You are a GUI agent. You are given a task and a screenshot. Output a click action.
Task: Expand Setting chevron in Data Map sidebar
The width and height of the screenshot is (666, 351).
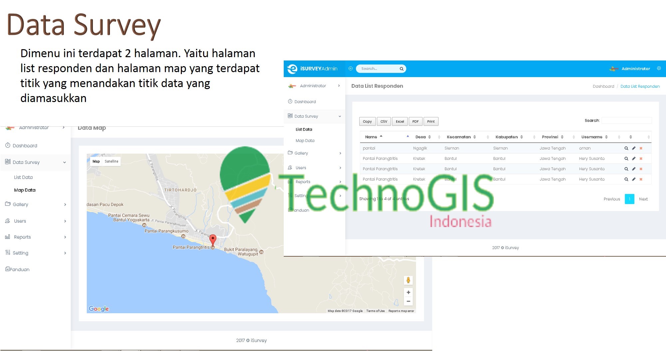[x=65, y=253]
